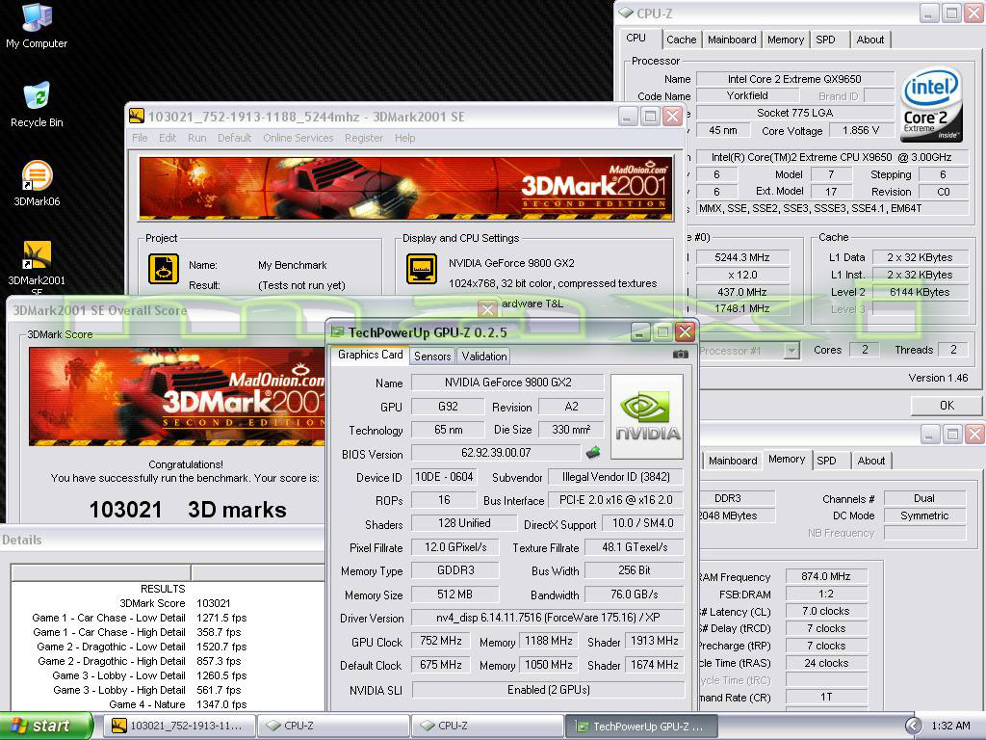Close the TechPowerUp GPU-Z window
This screenshot has width=986, height=740.
pyautogui.click(x=685, y=331)
